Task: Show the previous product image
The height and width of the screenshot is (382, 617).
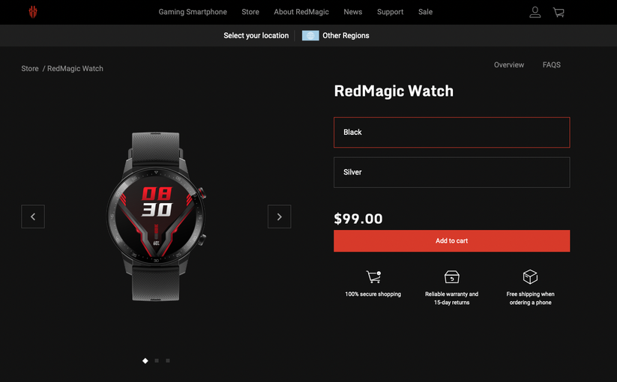Action: click(x=33, y=216)
